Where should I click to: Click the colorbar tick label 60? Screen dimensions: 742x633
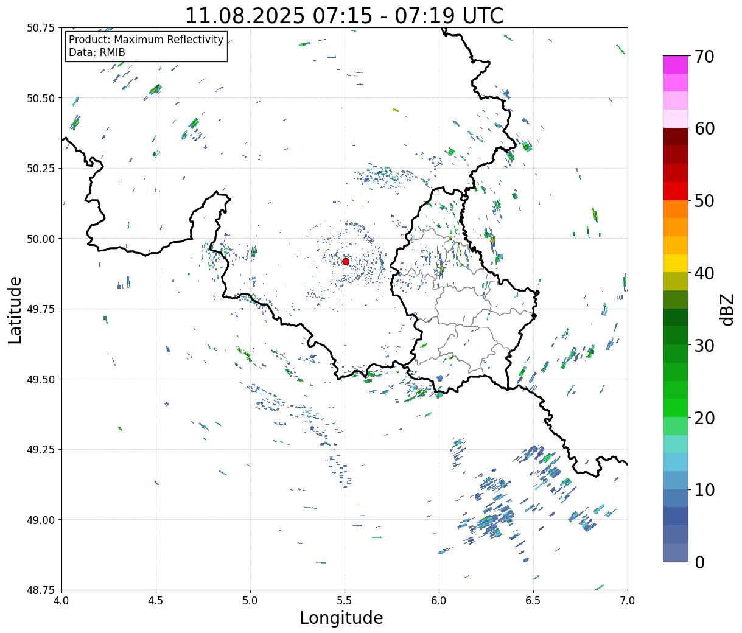(704, 128)
